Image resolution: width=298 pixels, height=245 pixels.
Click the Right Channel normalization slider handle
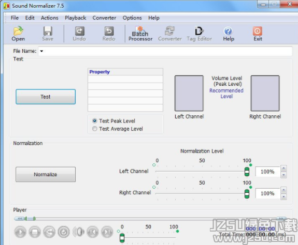point(247,194)
